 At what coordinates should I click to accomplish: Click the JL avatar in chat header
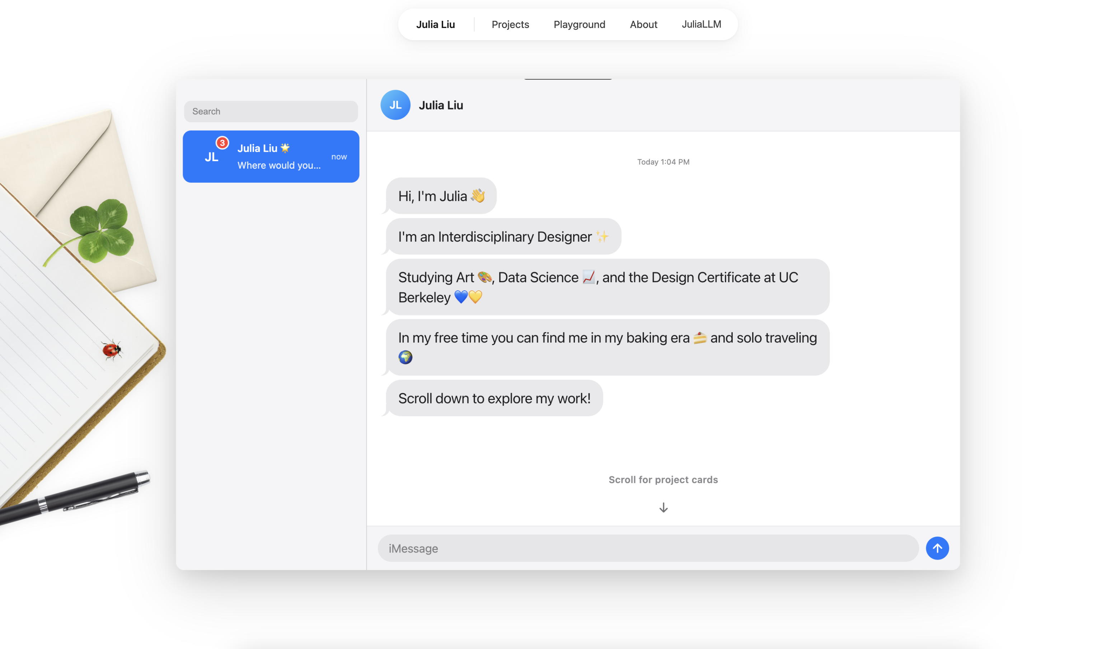(x=395, y=105)
